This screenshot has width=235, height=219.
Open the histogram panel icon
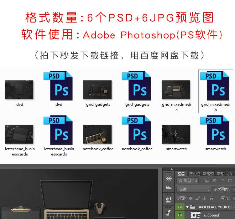(x=169, y=187)
